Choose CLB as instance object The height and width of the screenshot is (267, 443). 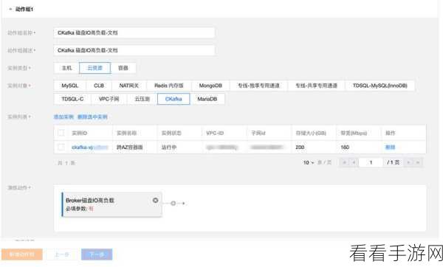coord(99,86)
